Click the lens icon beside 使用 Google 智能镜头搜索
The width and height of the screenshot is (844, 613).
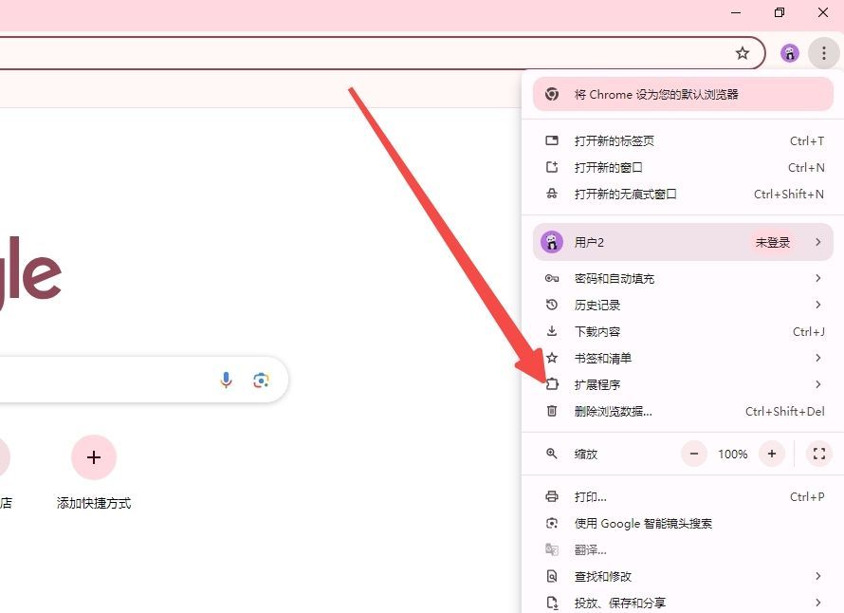pyautogui.click(x=552, y=523)
